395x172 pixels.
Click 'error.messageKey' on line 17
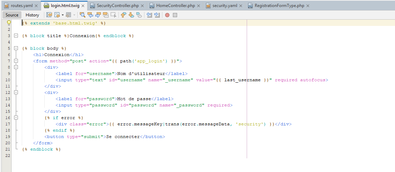140,124
